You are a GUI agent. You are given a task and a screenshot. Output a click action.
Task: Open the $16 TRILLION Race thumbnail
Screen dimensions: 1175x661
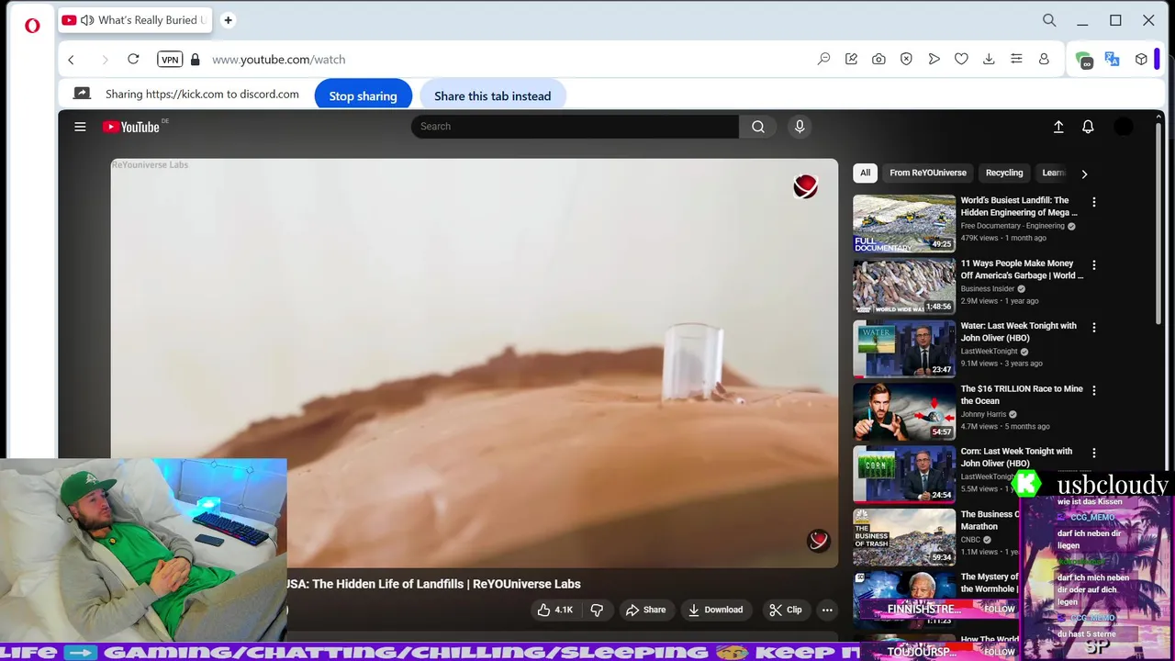coord(904,411)
